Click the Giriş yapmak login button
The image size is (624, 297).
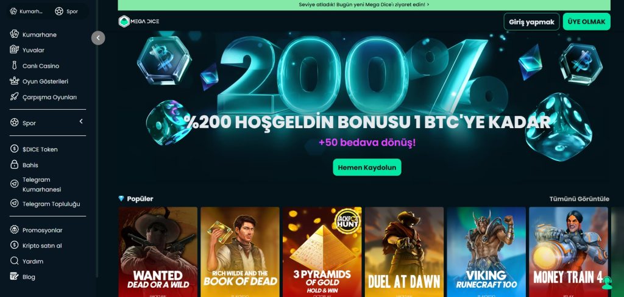point(531,22)
